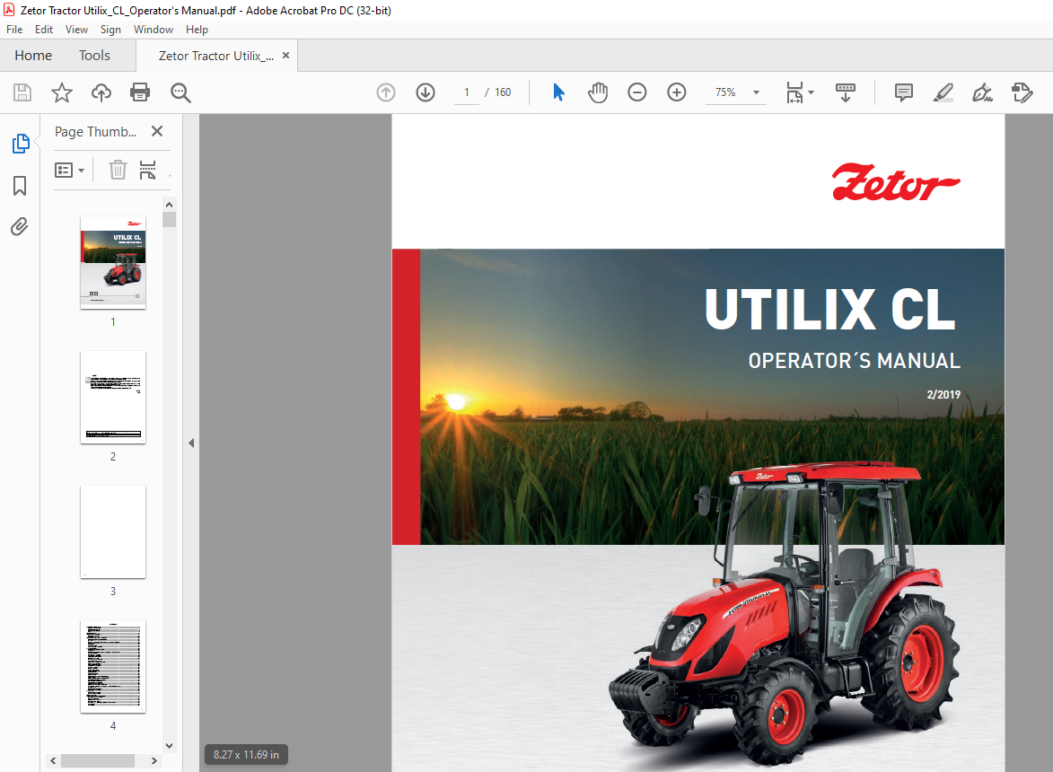This screenshot has width=1053, height=772.
Task: Activate the Hand pan tool
Action: pos(598,92)
